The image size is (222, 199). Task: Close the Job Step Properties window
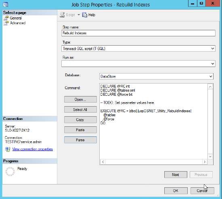(x=212, y=3)
